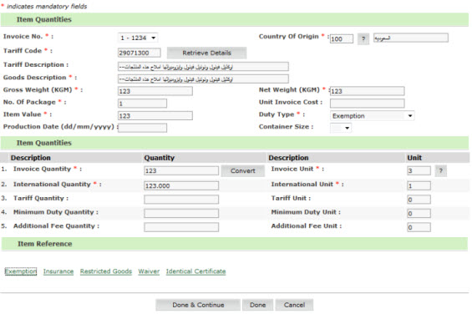Click the 'indicates mandatory fields' note
Image resolution: width=472 pixels, height=324 pixels.
(47, 7)
